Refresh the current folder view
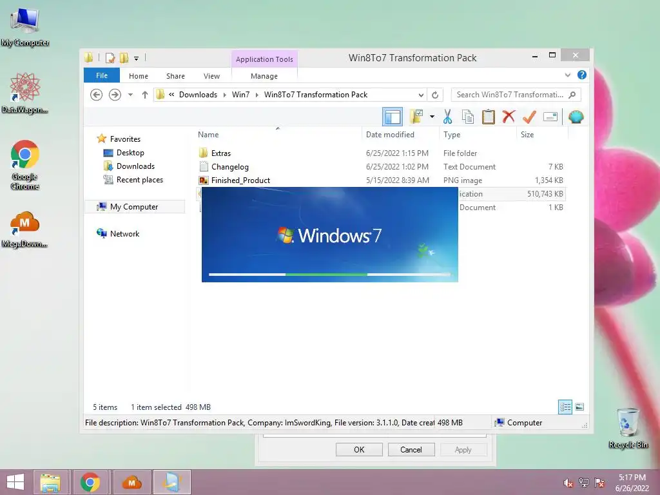Viewport: 660px width, 495px height. [435, 95]
